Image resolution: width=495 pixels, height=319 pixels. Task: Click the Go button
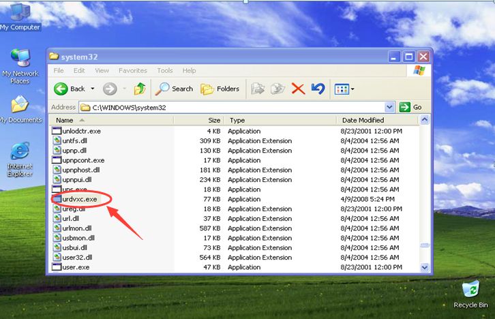pos(410,107)
